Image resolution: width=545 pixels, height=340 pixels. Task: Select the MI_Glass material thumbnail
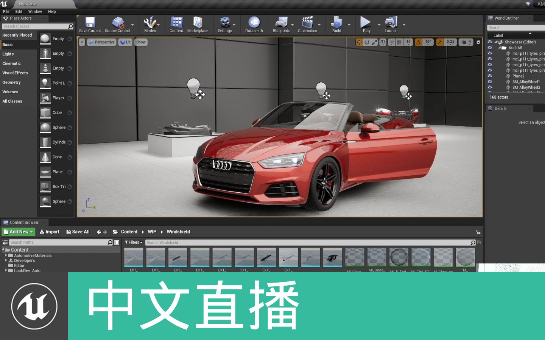[x=355, y=257]
